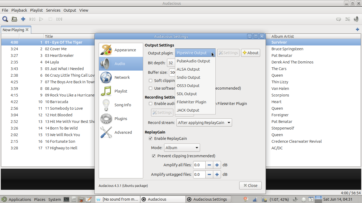This screenshot has height=203, width=362.
Task: Add a new playlist with the plus icon
Action: coord(358,29)
